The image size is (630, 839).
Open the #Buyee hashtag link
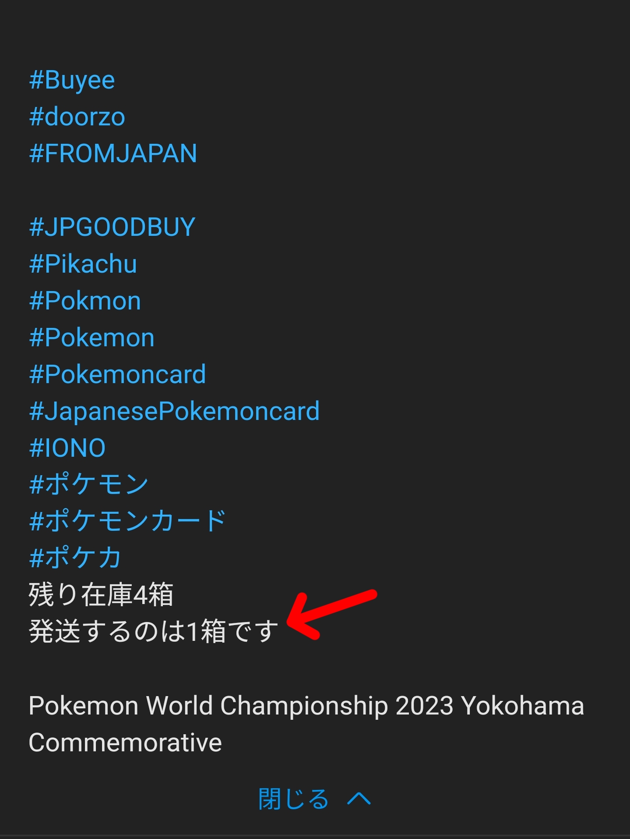[72, 81]
